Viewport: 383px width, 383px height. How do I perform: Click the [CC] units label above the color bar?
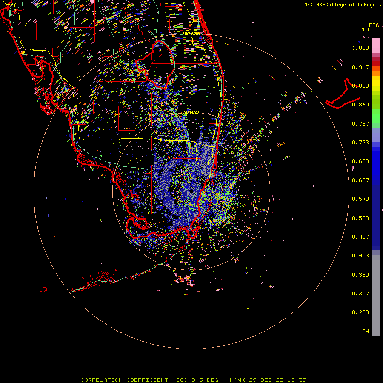point(363,29)
